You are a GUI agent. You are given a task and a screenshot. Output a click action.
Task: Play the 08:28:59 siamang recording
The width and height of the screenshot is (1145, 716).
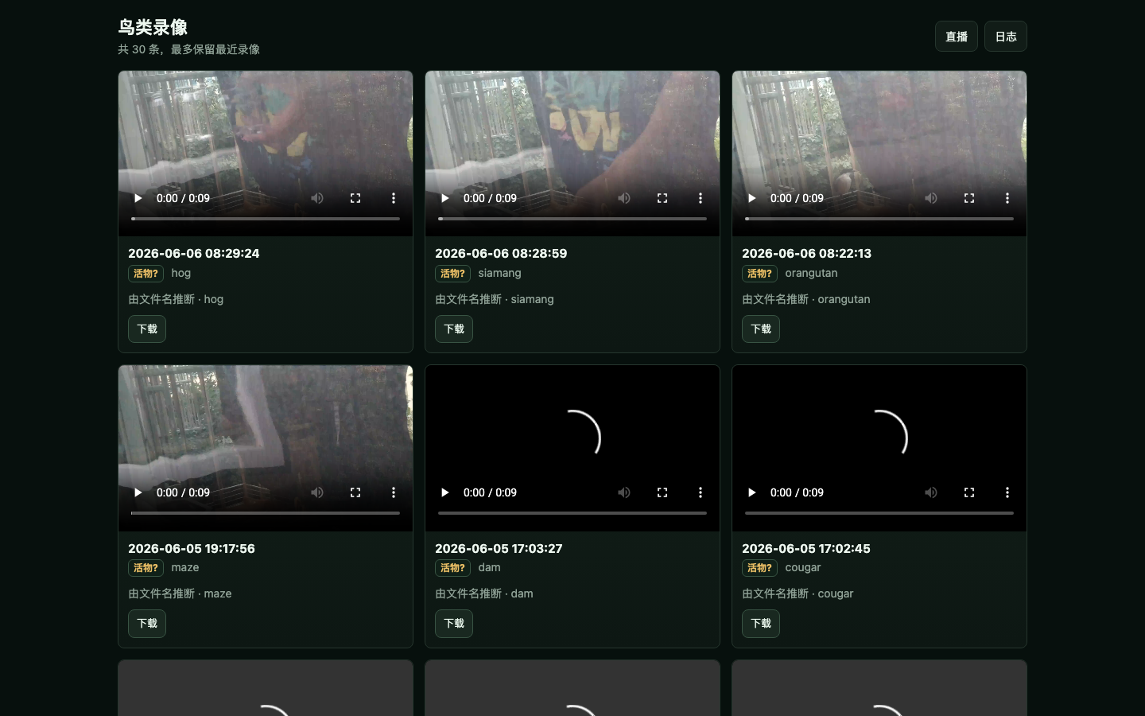pos(445,198)
